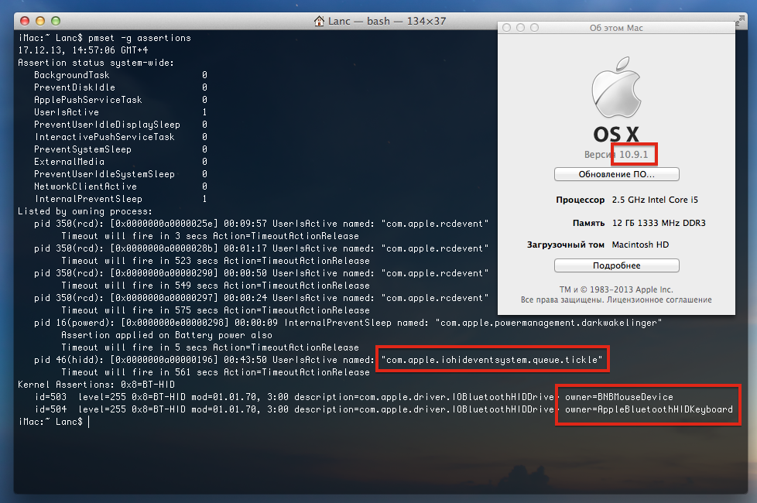Click com.apple.iohideventsystem.queue.tickle text
Image resolution: width=757 pixels, height=503 pixels.
[x=492, y=360]
